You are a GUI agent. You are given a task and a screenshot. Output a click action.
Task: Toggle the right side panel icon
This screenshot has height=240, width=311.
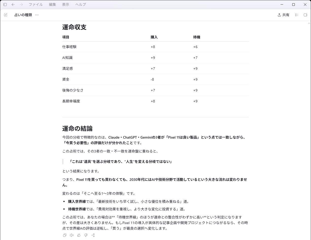[x=305, y=15]
